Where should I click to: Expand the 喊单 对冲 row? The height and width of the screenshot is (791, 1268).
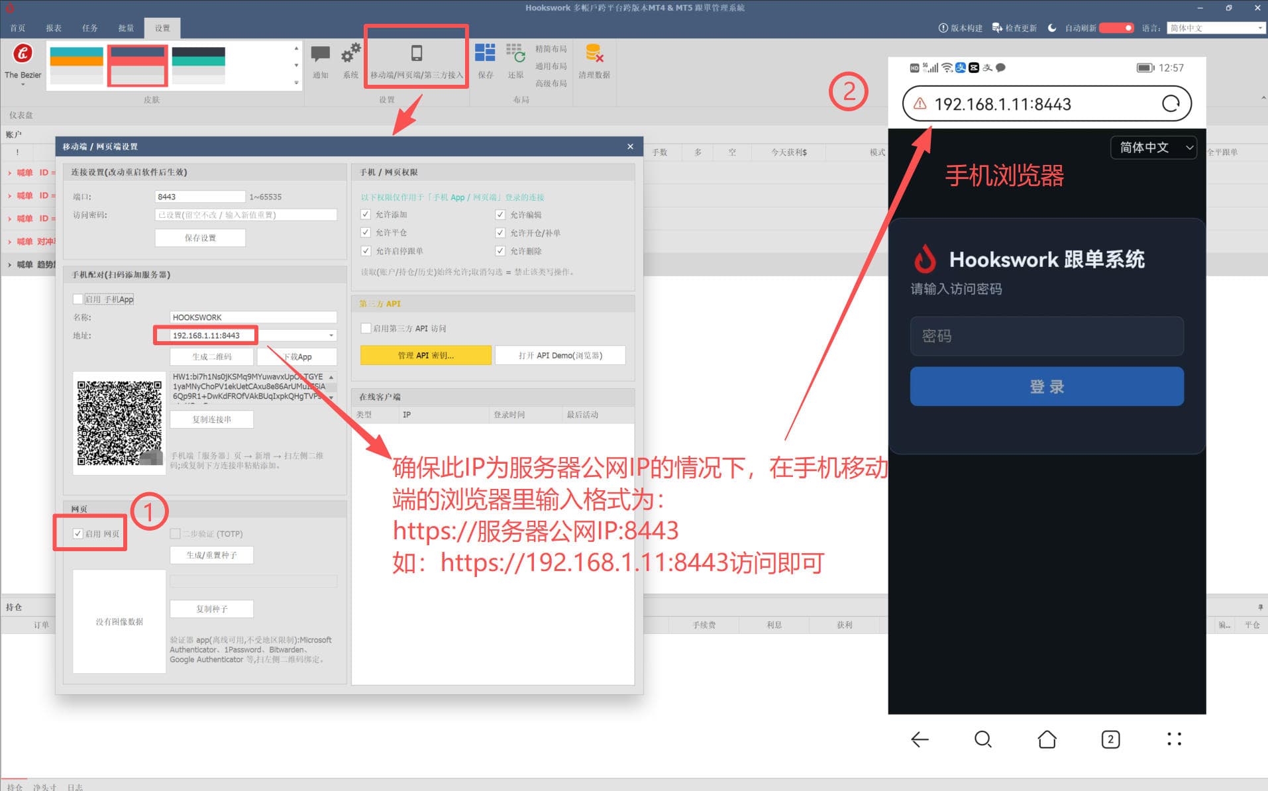[x=9, y=242]
